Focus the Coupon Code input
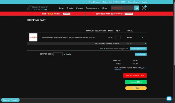The width and height of the screenshot is (175, 103). click(x=58, y=54)
